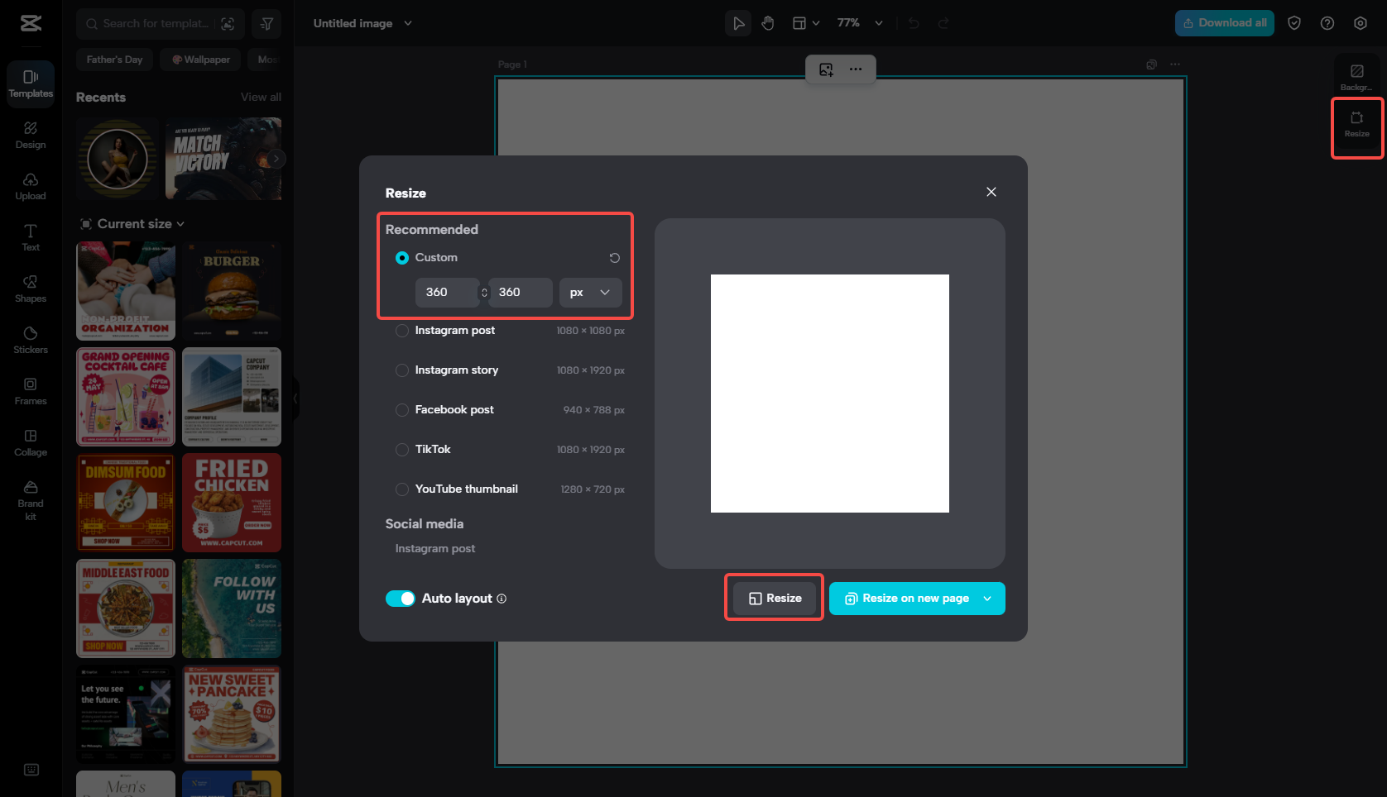This screenshot has width=1387, height=797.
Task: Open the Resize panel on the right
Action: tap(1356, 126)
